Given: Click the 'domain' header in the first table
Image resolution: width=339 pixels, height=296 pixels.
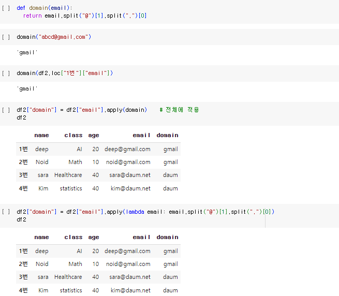Looking at the screenshot, I should click(167, 135).
